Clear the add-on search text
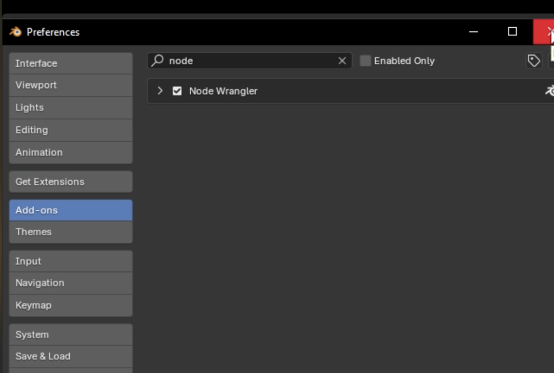554x373 pixels. pyautogui.click(x=342, y=61)
